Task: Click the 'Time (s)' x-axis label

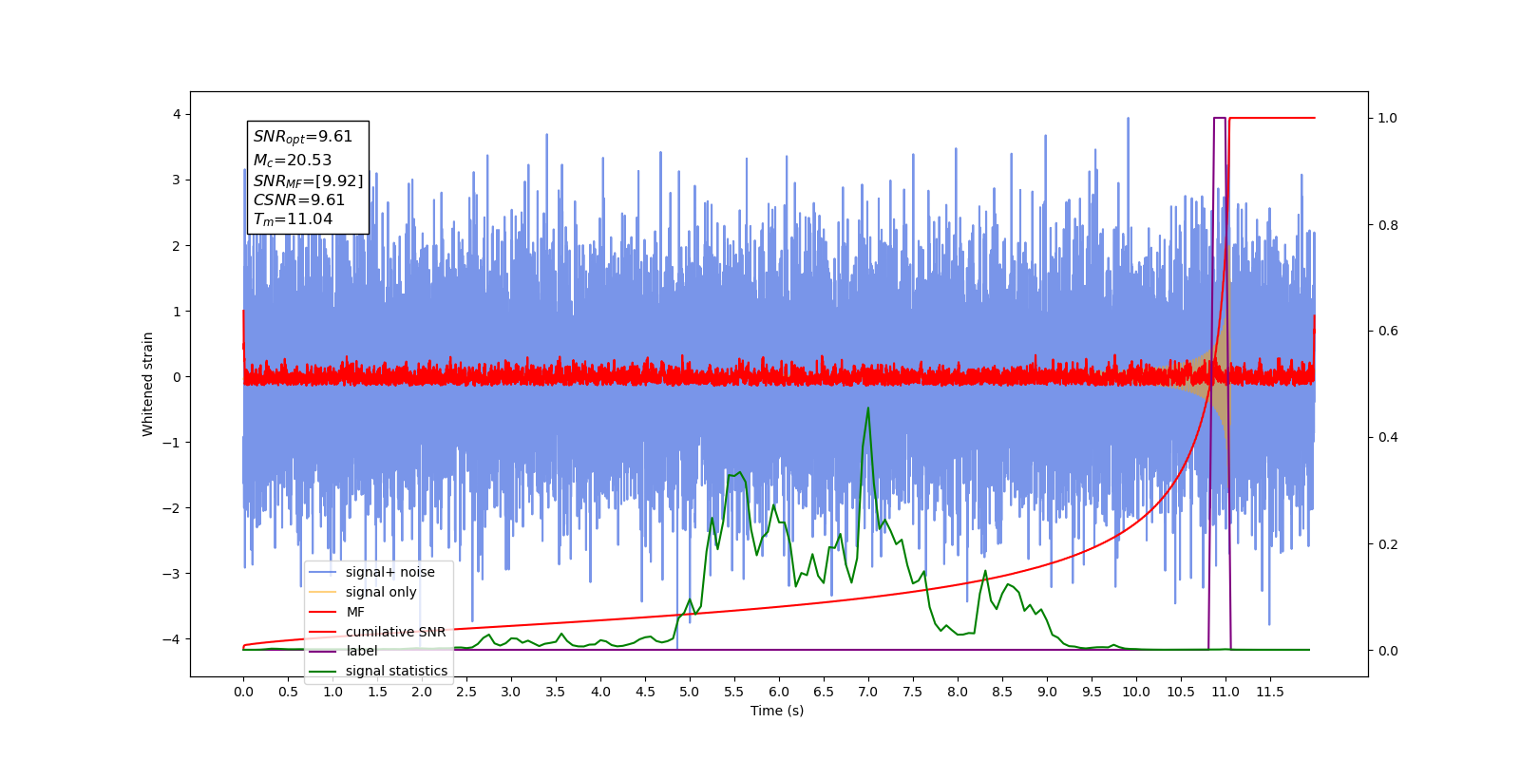Action: (x=777, y=711)
